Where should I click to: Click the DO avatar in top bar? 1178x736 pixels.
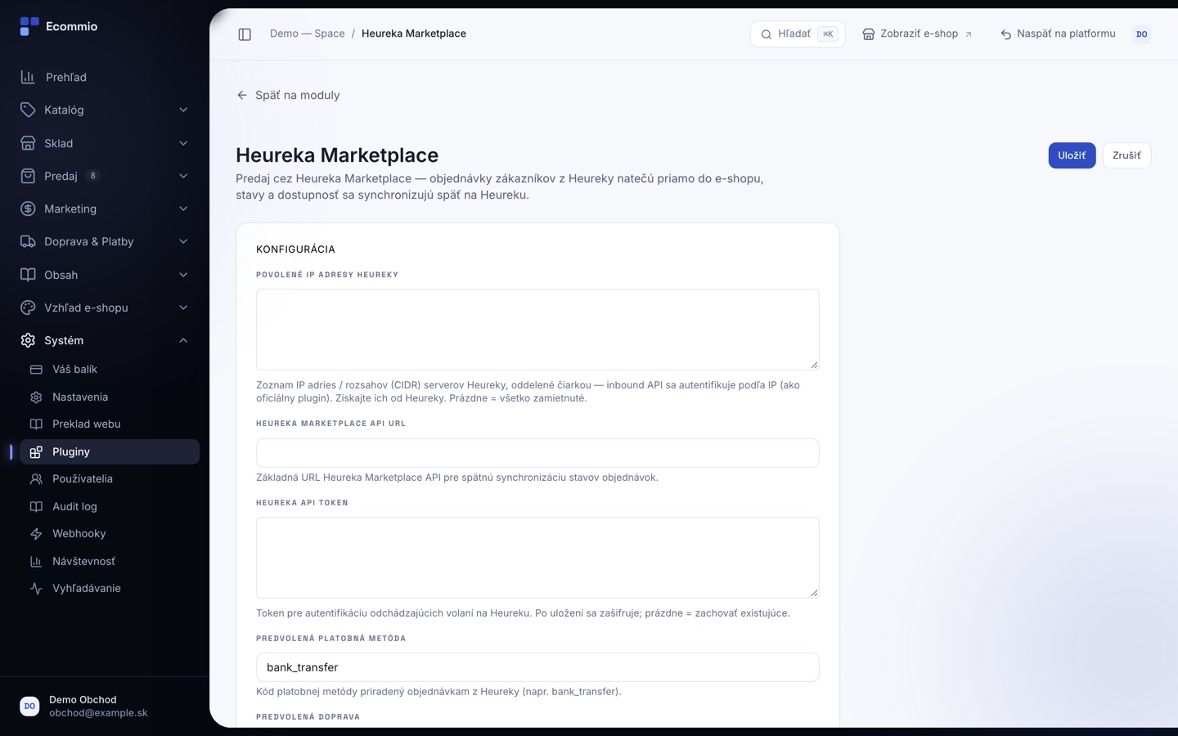1142,34
